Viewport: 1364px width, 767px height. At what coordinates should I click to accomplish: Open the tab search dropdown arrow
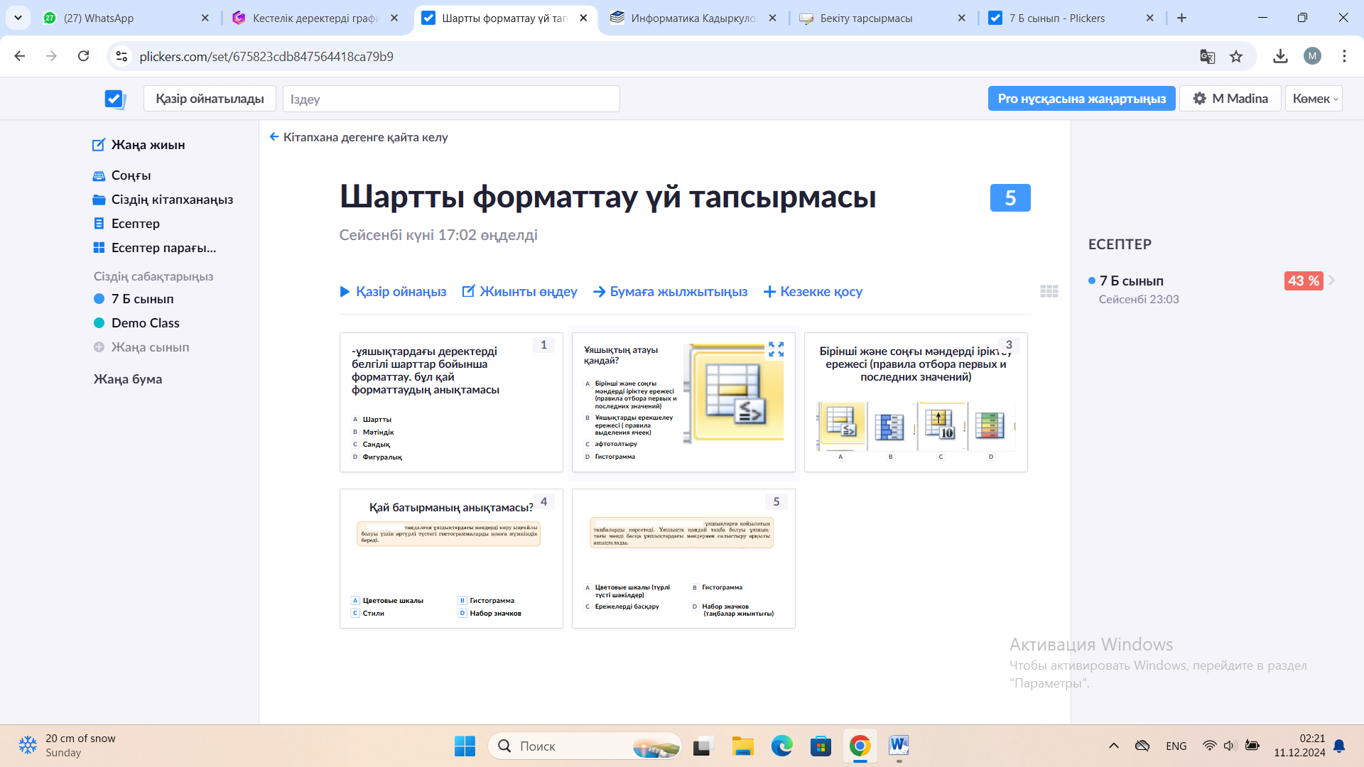[x=18, y=18]
